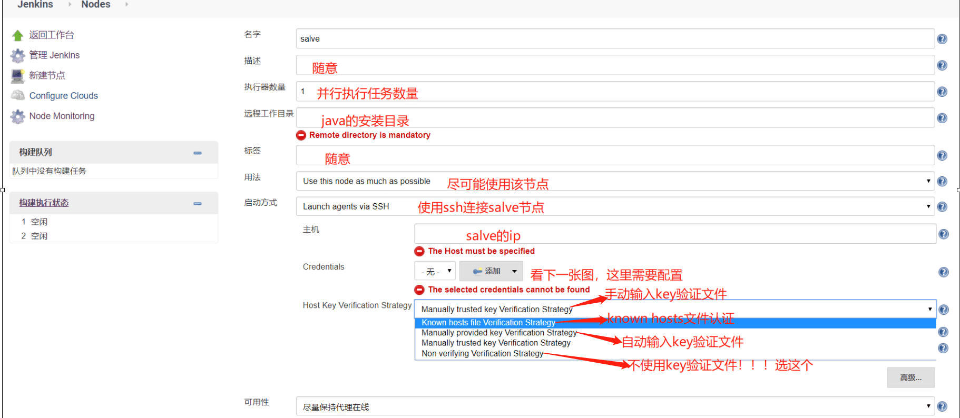960x418 pixels.
Task: Open the Node Monitoring link
Action: click(x=62, y=116)
